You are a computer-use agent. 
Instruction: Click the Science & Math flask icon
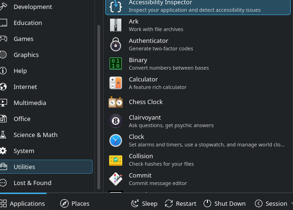click(x=3, y=135)
